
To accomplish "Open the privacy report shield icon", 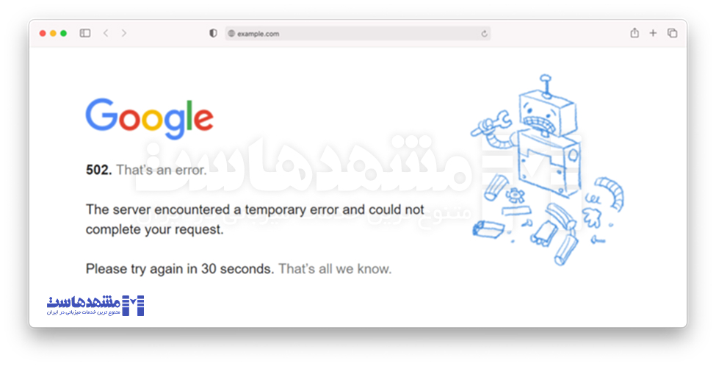I will coord(213,33).
